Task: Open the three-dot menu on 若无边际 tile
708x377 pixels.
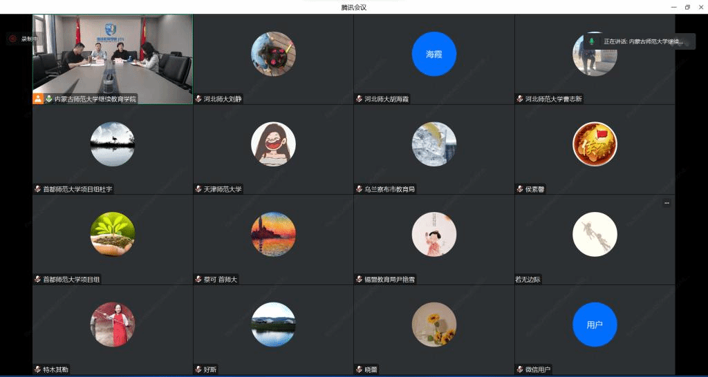Action: [667, 203]
